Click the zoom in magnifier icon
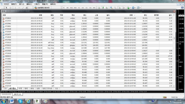The width and height of the screenshot is (185, 104). pos(111,8)
